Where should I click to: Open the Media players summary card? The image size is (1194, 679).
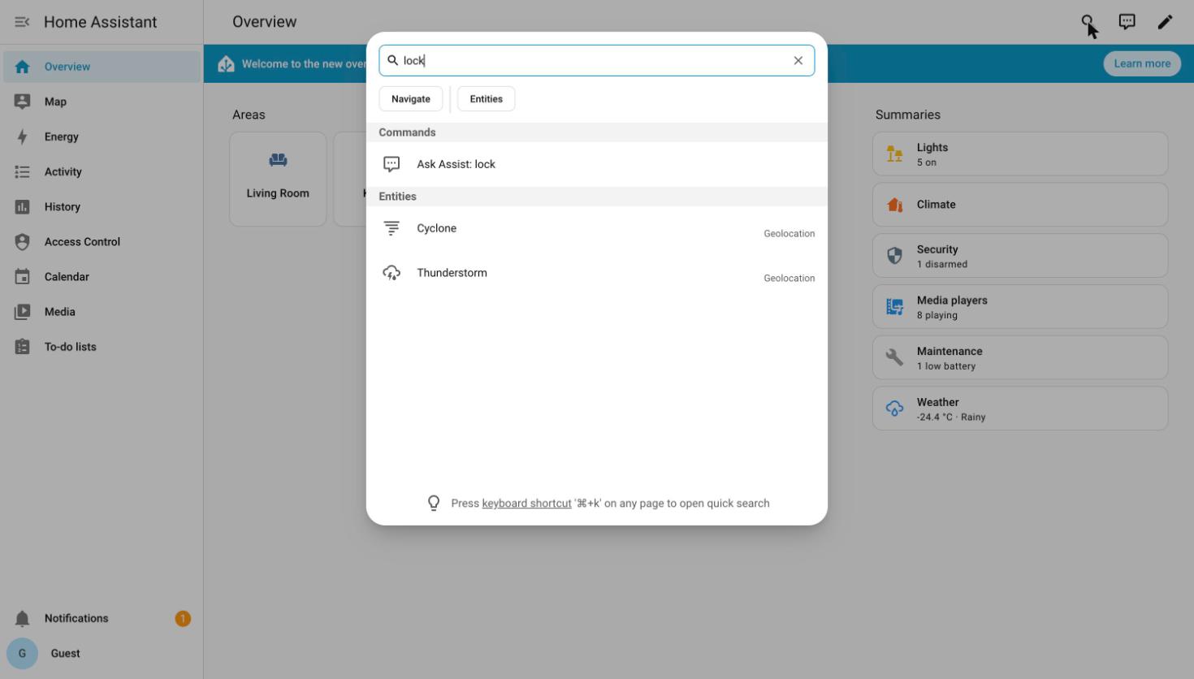1020,306
